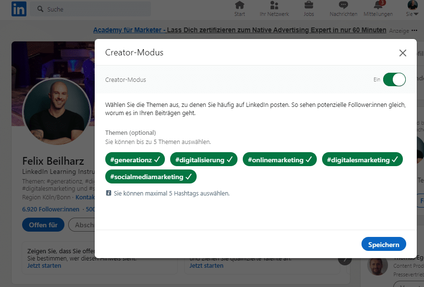Open ad options three-dot menu

[414, 31]
